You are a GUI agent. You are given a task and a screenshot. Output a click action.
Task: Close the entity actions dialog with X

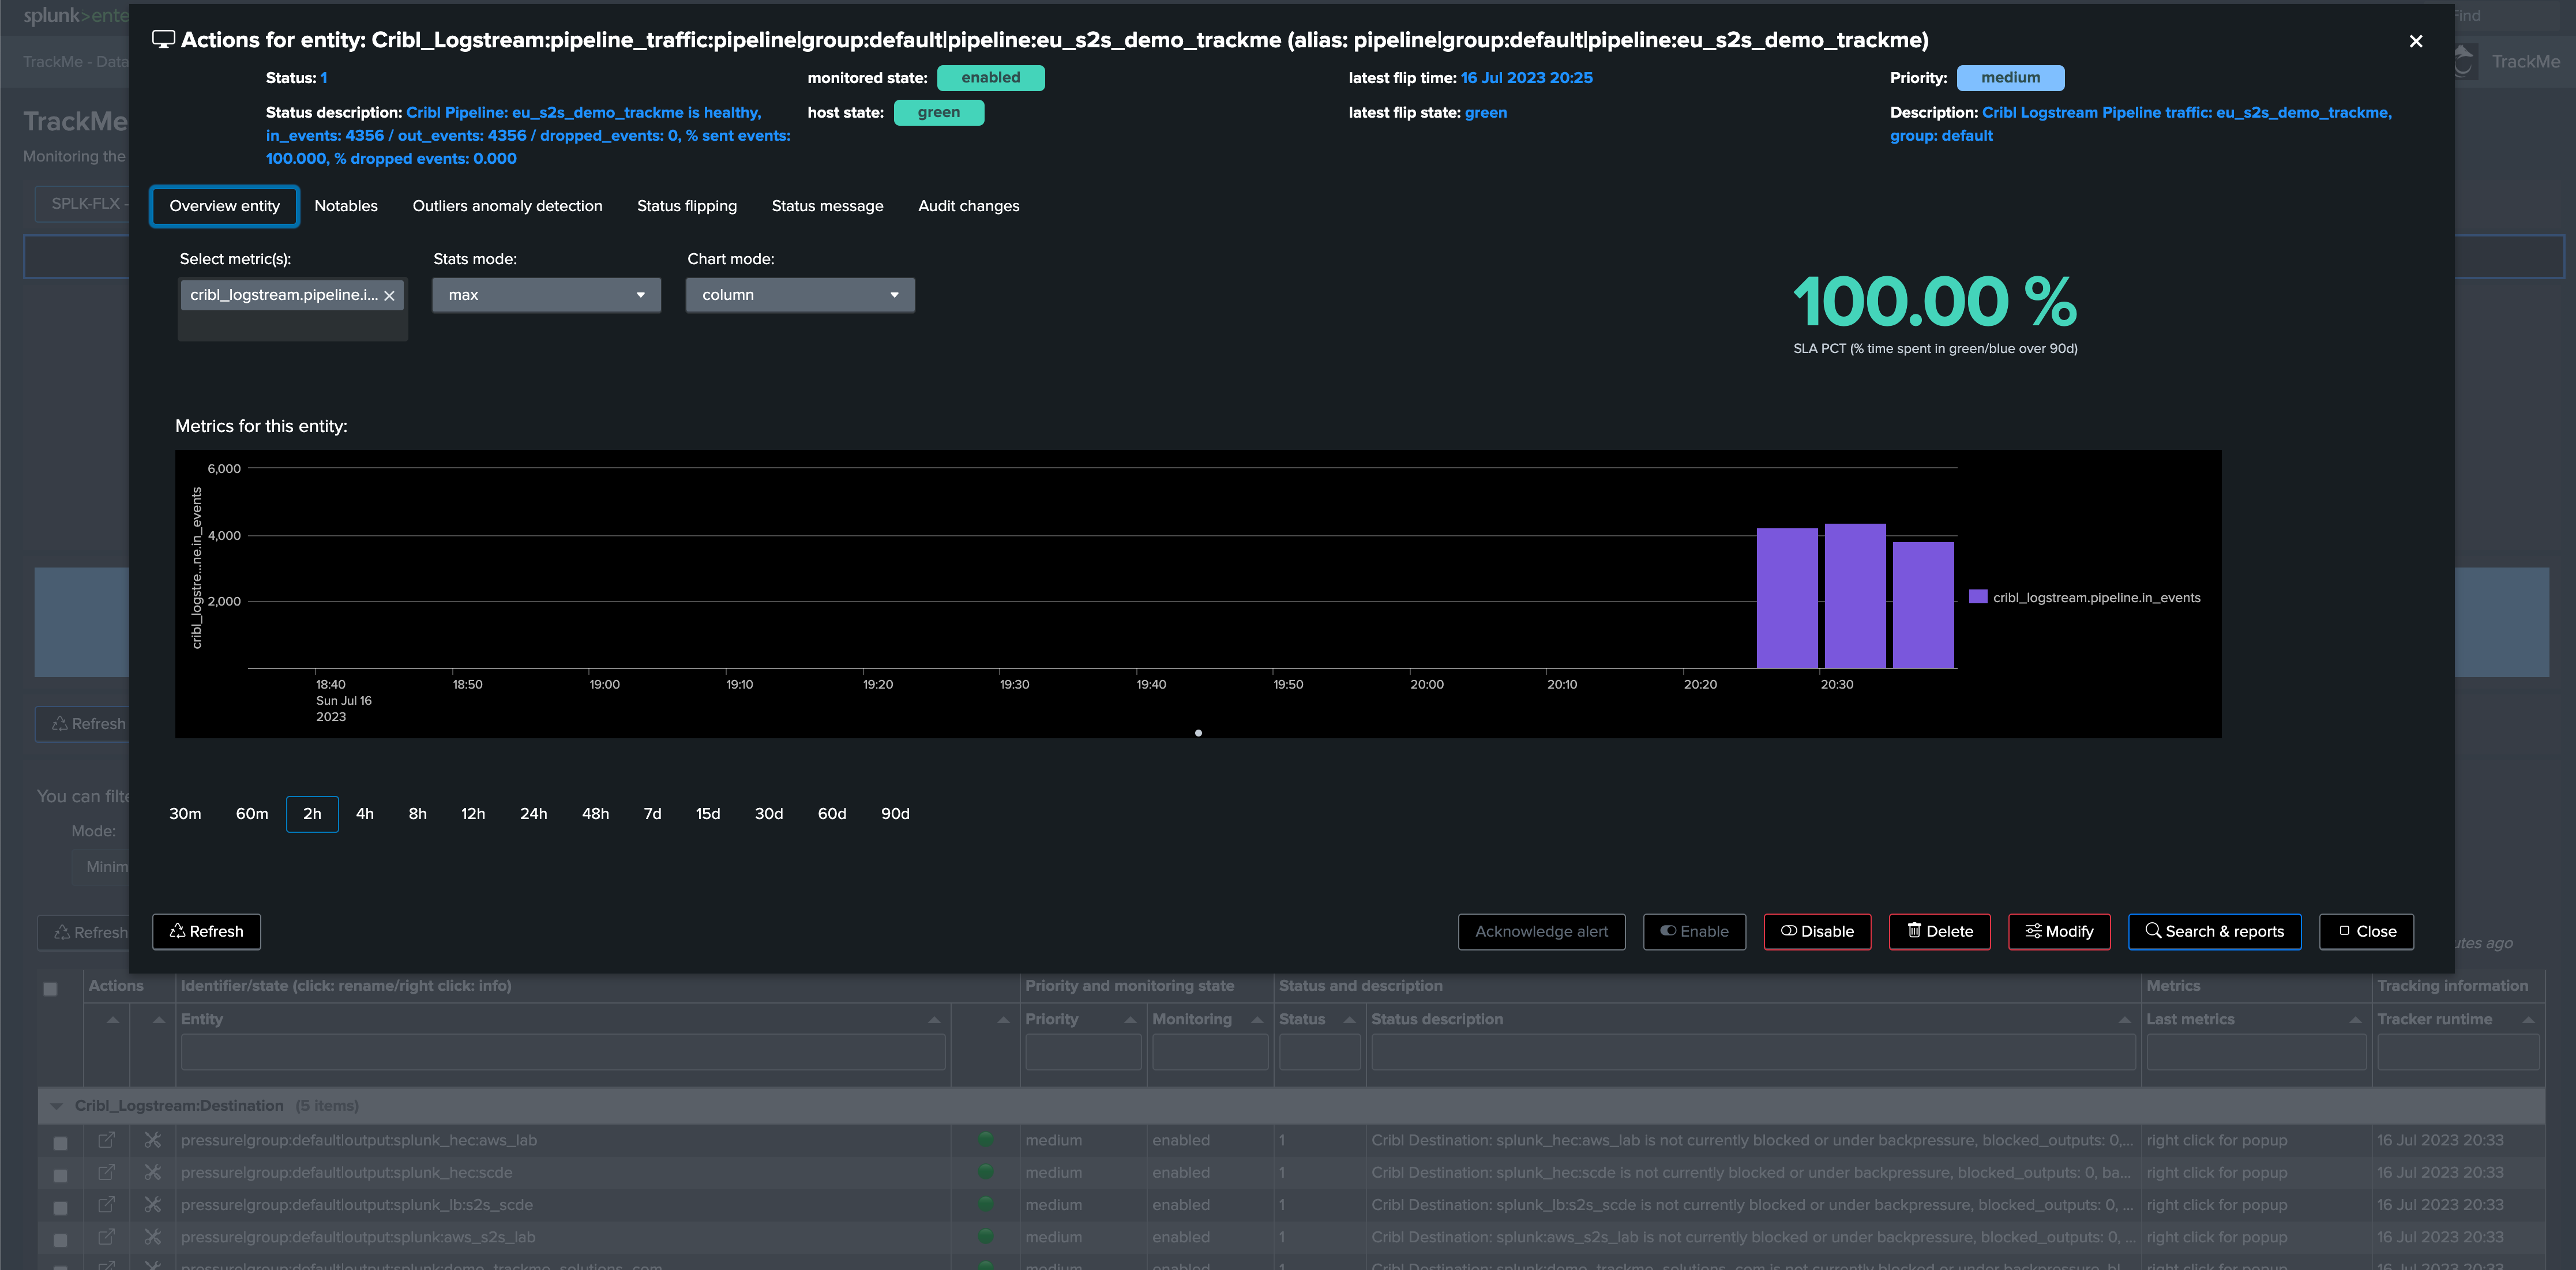pos(2416,41)
